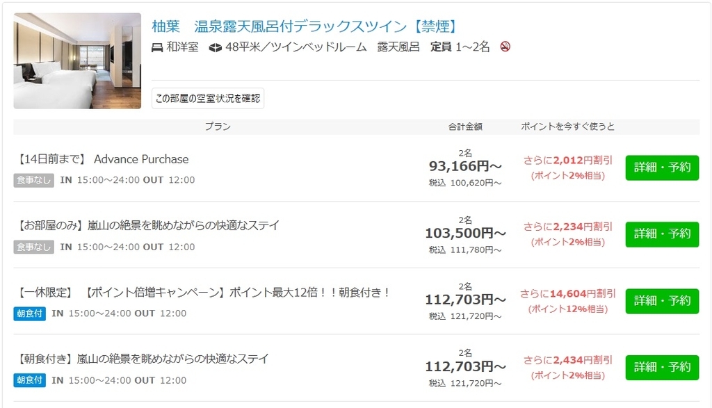Click the bed icon next to 和洋室
Viewport: 712px width, 408px height.
157,47
